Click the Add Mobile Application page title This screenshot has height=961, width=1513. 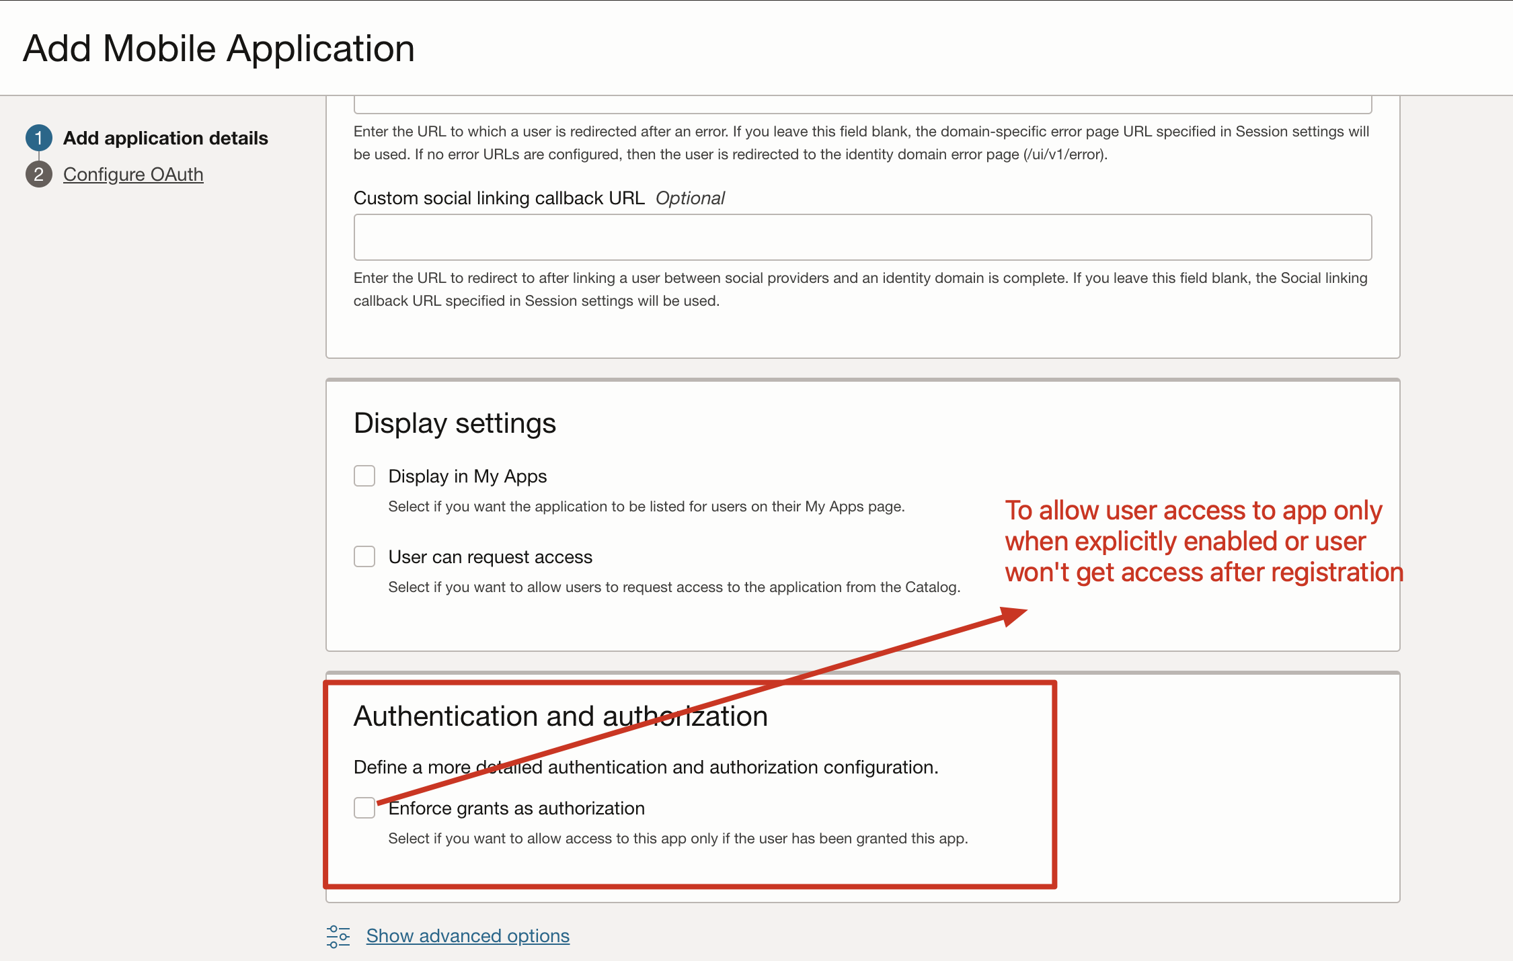point(219,48)
